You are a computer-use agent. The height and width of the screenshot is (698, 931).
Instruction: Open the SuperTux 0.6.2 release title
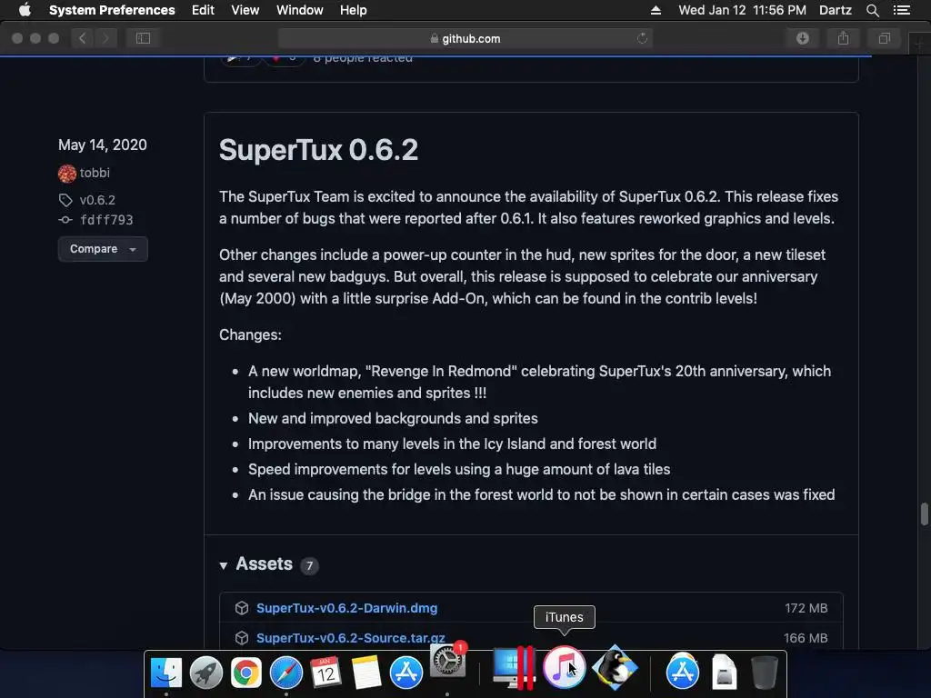318,150
